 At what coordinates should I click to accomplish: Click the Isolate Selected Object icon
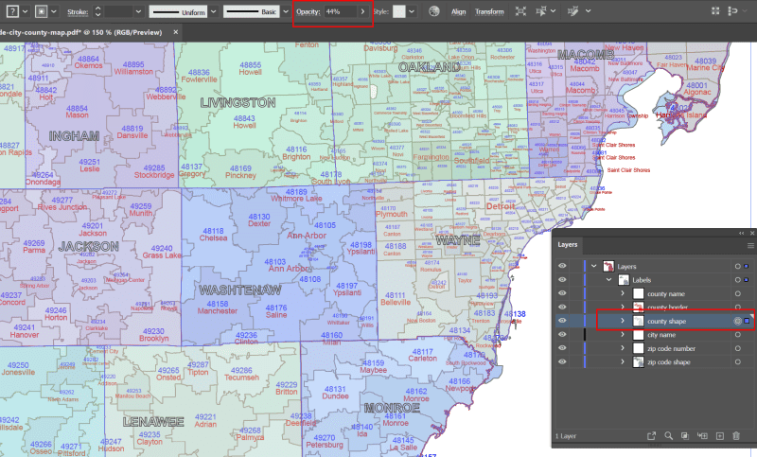coord(520,11)
